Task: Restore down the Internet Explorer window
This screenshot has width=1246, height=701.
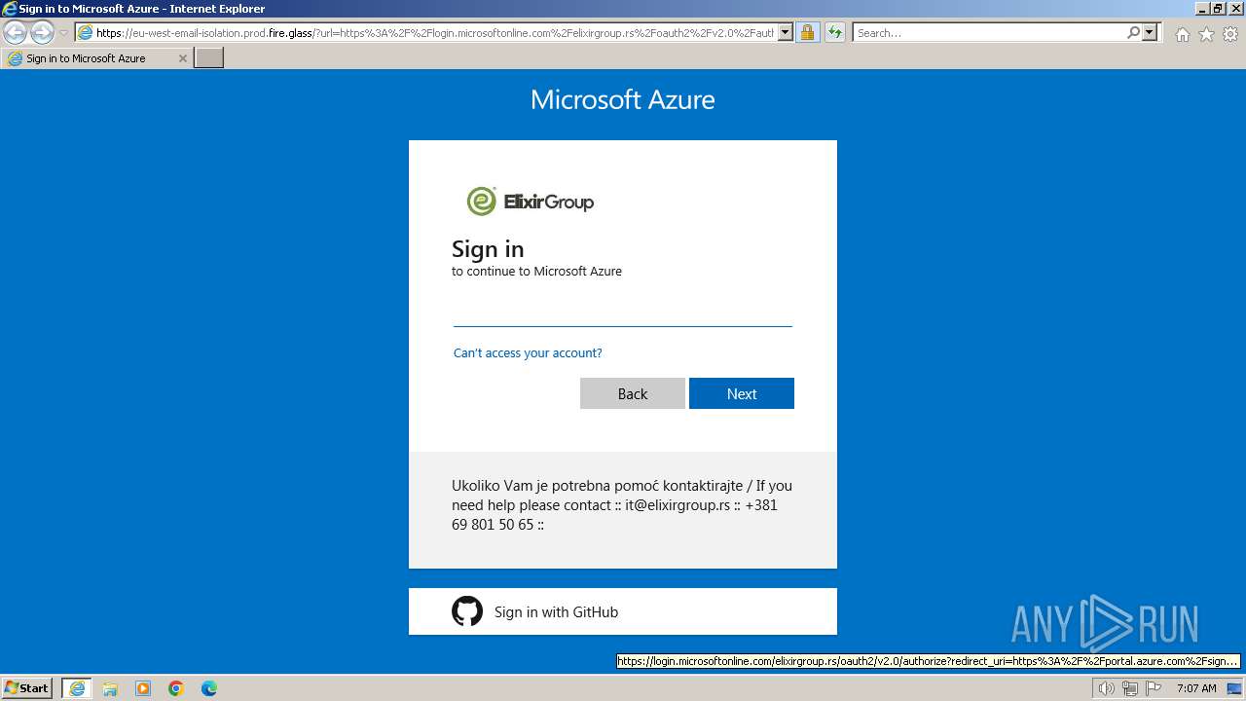Action: (1218, 9)
